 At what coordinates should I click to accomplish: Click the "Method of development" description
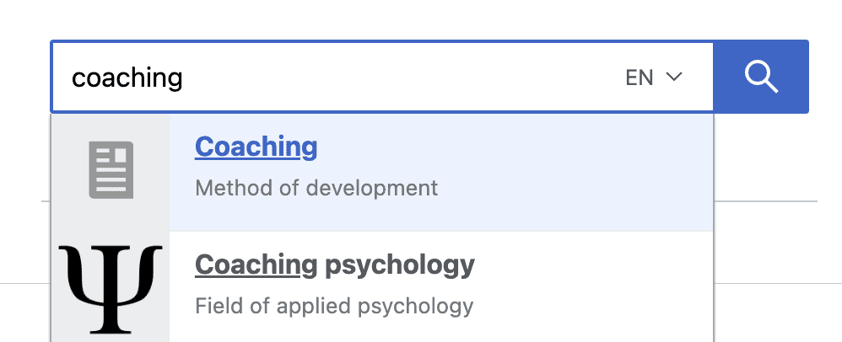[316, 187]
